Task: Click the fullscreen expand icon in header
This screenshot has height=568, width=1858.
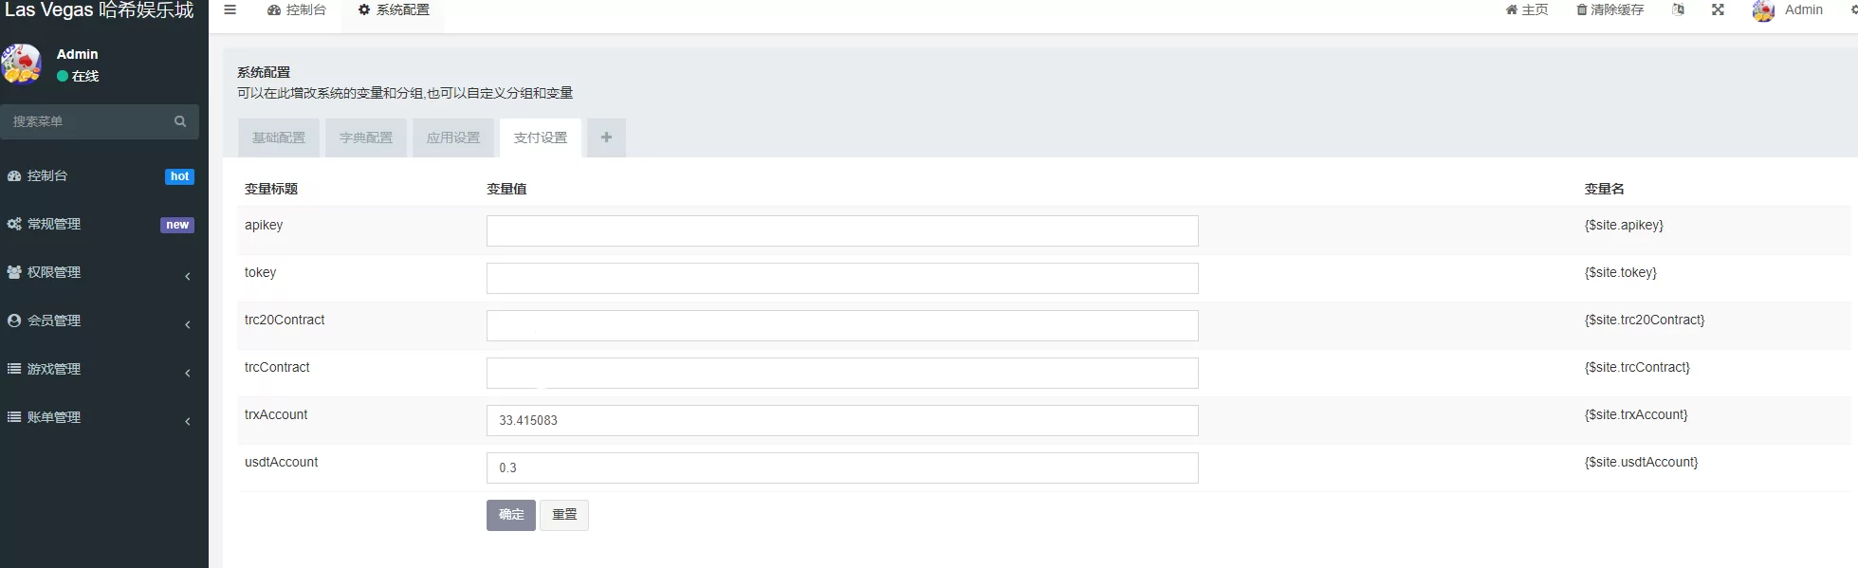Action: coord(1718,9)
